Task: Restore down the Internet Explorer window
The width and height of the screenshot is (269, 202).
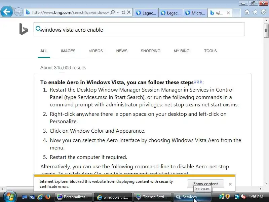Action: point(253,3)
